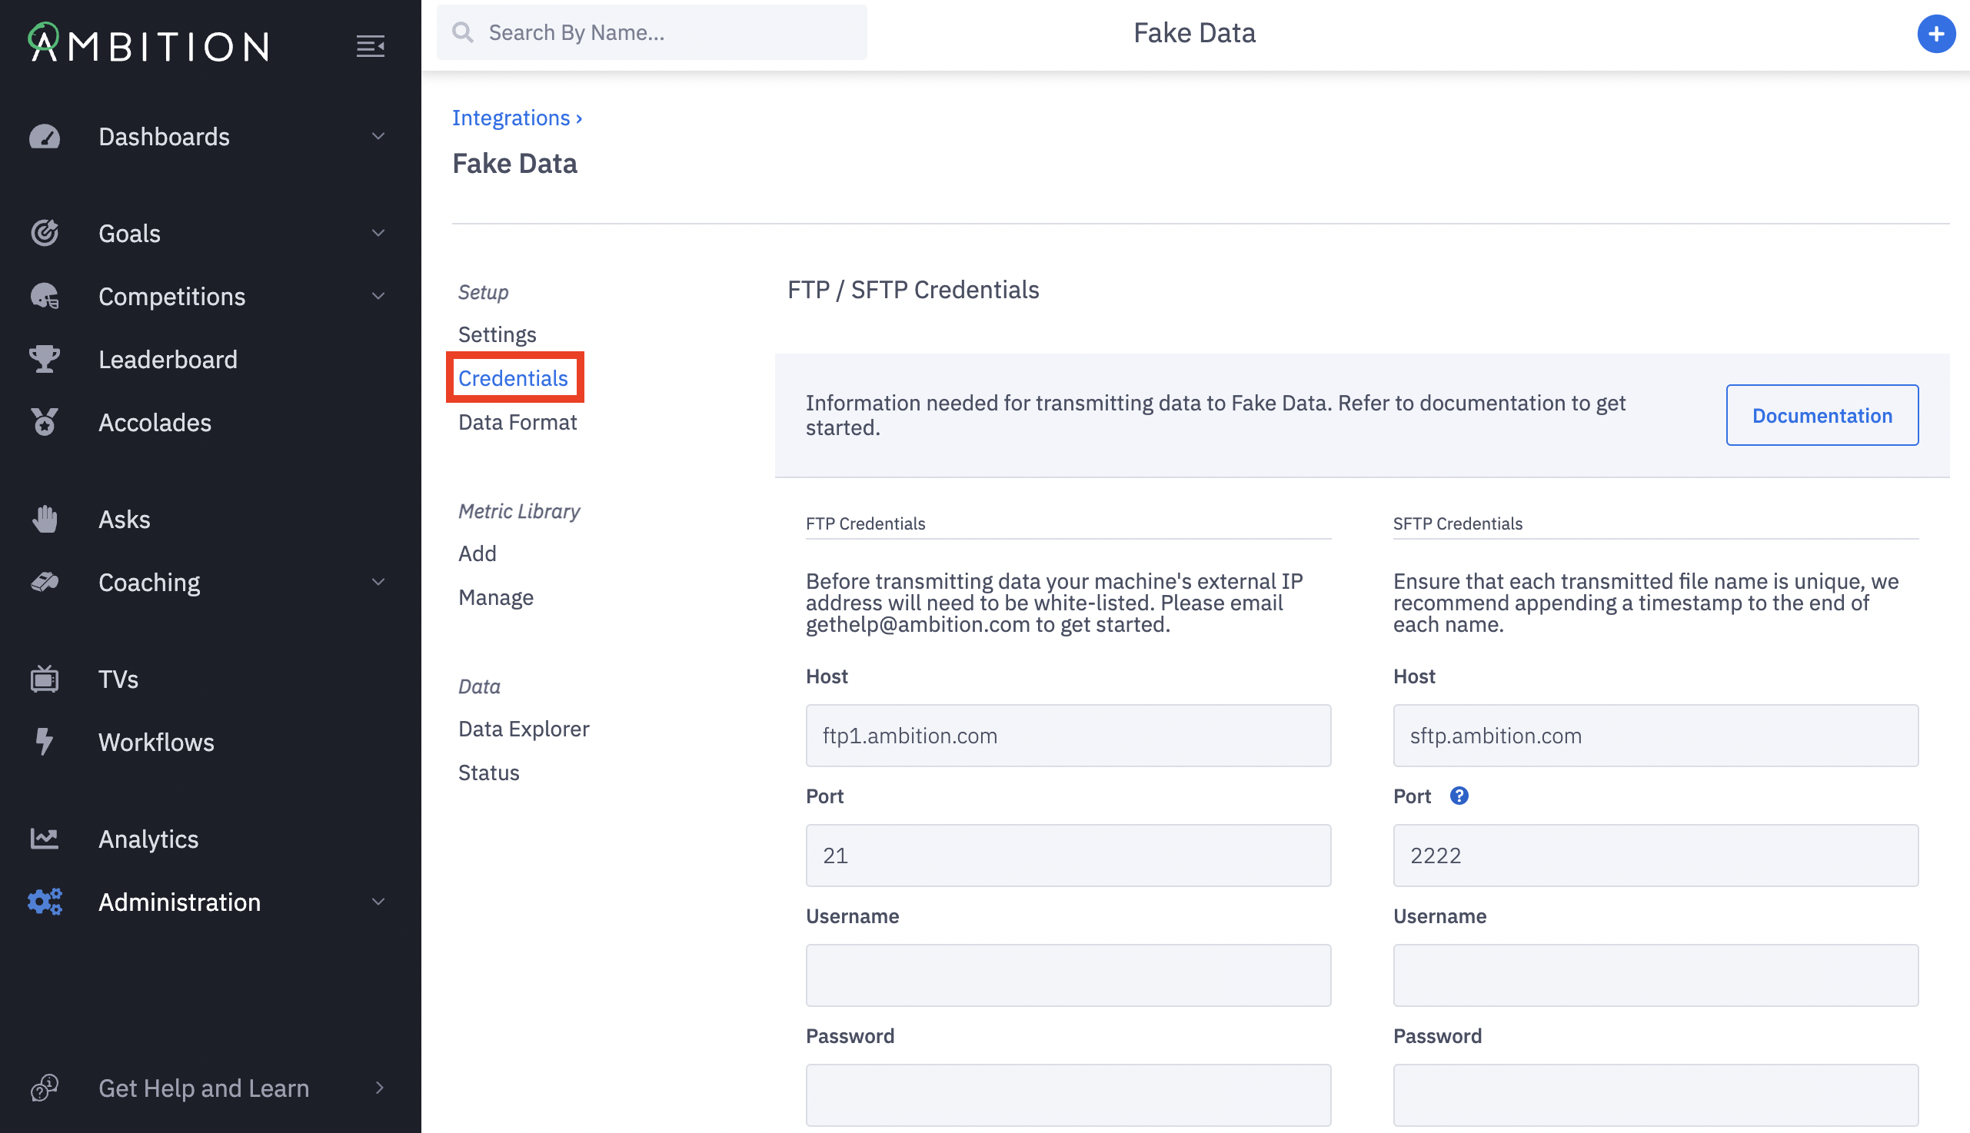Open Data Explorer in Data section
The width and height of the screenshot is (1970, 1133).
click(x=524, y=729)
